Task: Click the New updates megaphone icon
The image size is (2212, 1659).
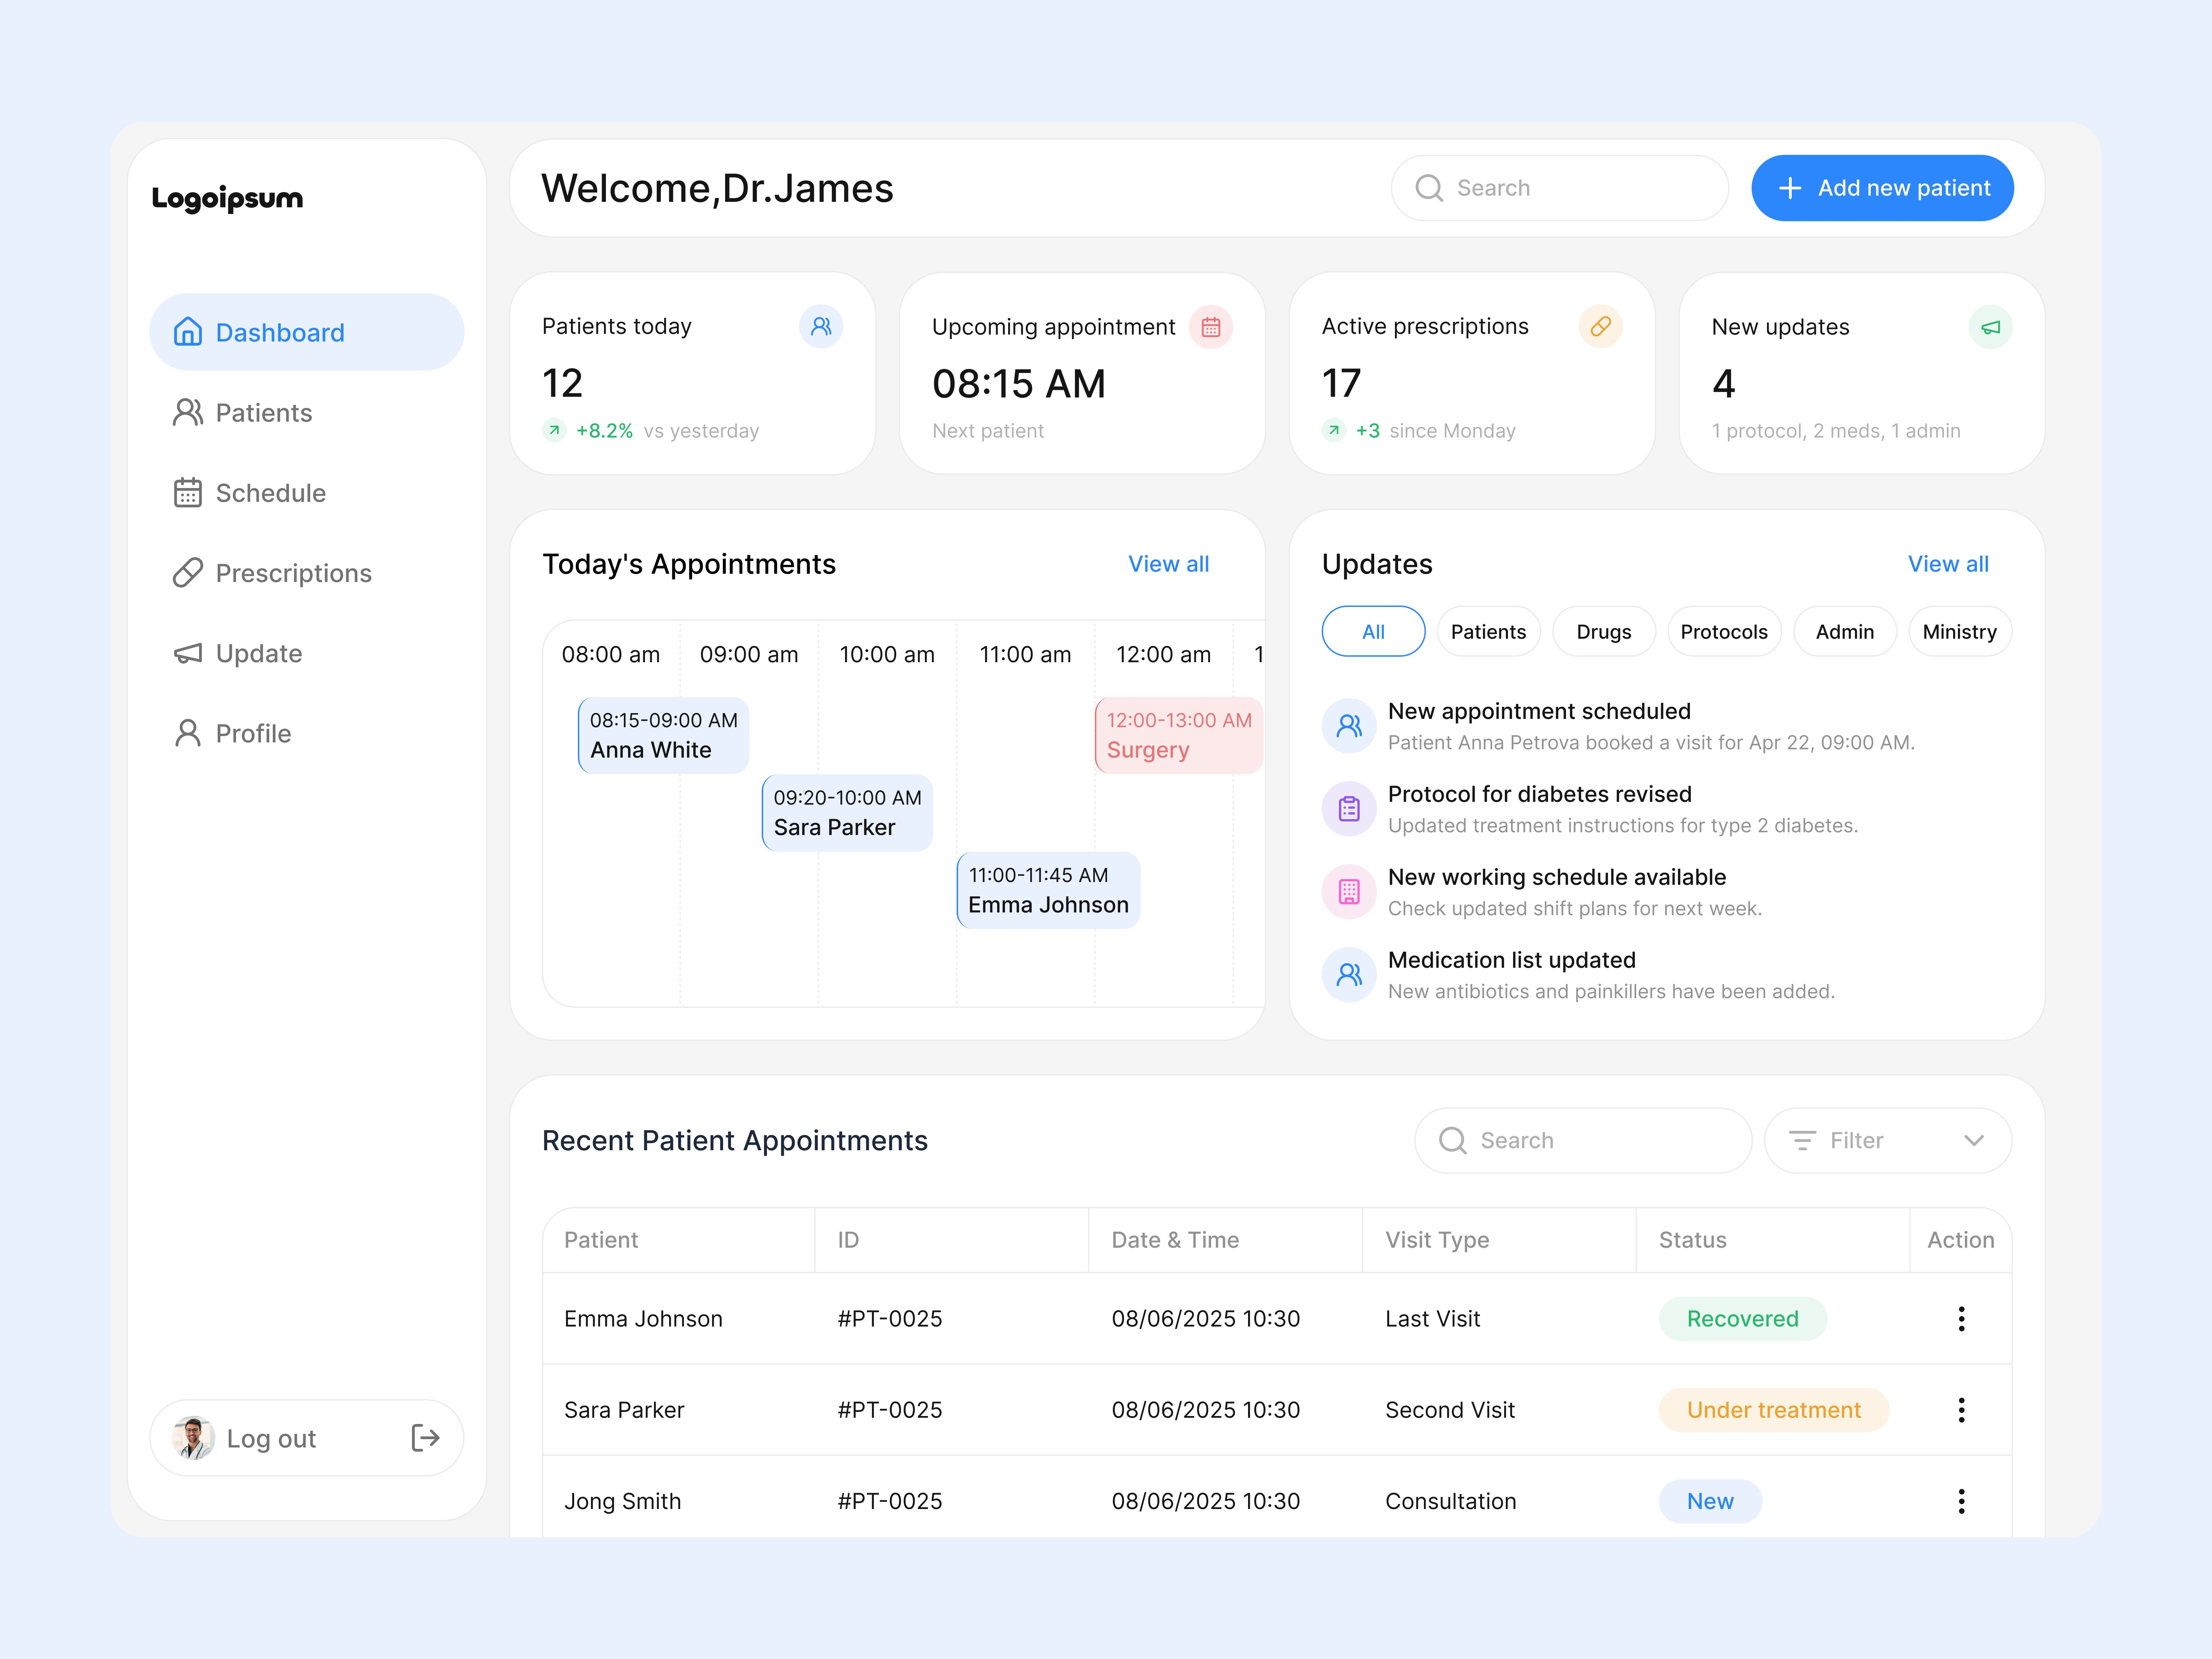Action: click(x=1991, y=327)
